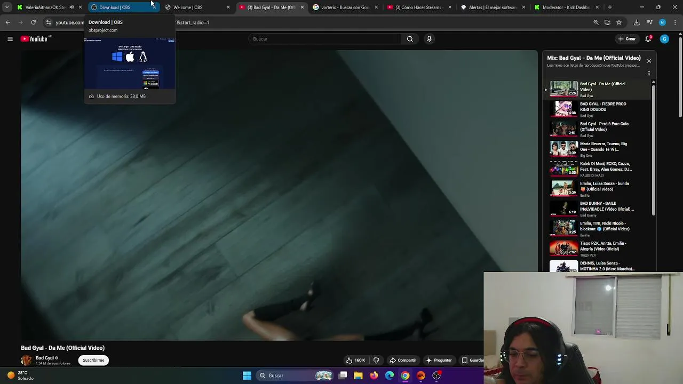Click the Crear button

pos(627,39)
